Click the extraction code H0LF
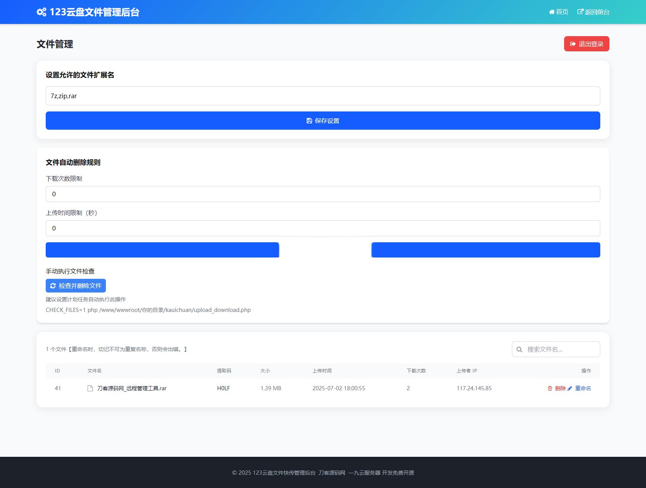 pyautogui.click(x=224, y=388)
